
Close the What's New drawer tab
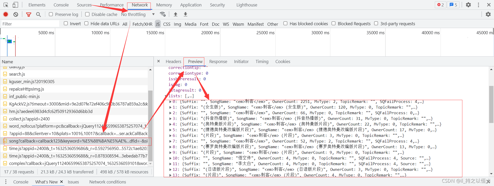click(x=61, y=182)
